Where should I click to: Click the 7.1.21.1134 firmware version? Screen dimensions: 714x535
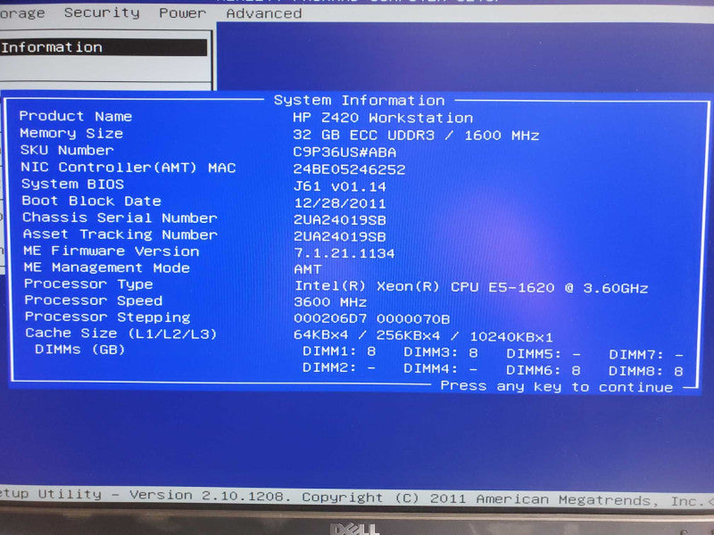pyautogui.click(x=345, y=253)
